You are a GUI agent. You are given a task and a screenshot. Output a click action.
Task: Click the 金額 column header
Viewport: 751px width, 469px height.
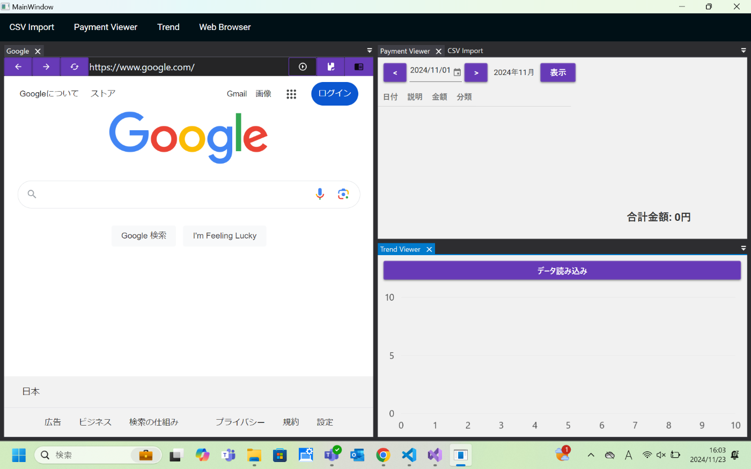click(439, 97)
